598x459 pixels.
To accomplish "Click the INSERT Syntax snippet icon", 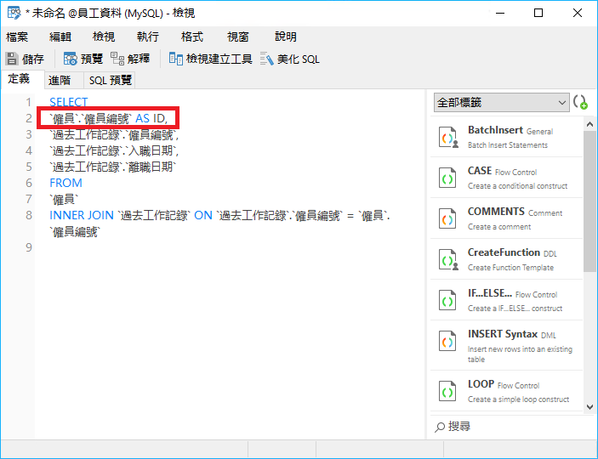I will [447, 341].
